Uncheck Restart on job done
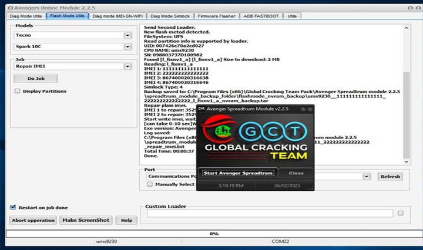Viewport: 423px width, 250px height. [x=13, y=207]
